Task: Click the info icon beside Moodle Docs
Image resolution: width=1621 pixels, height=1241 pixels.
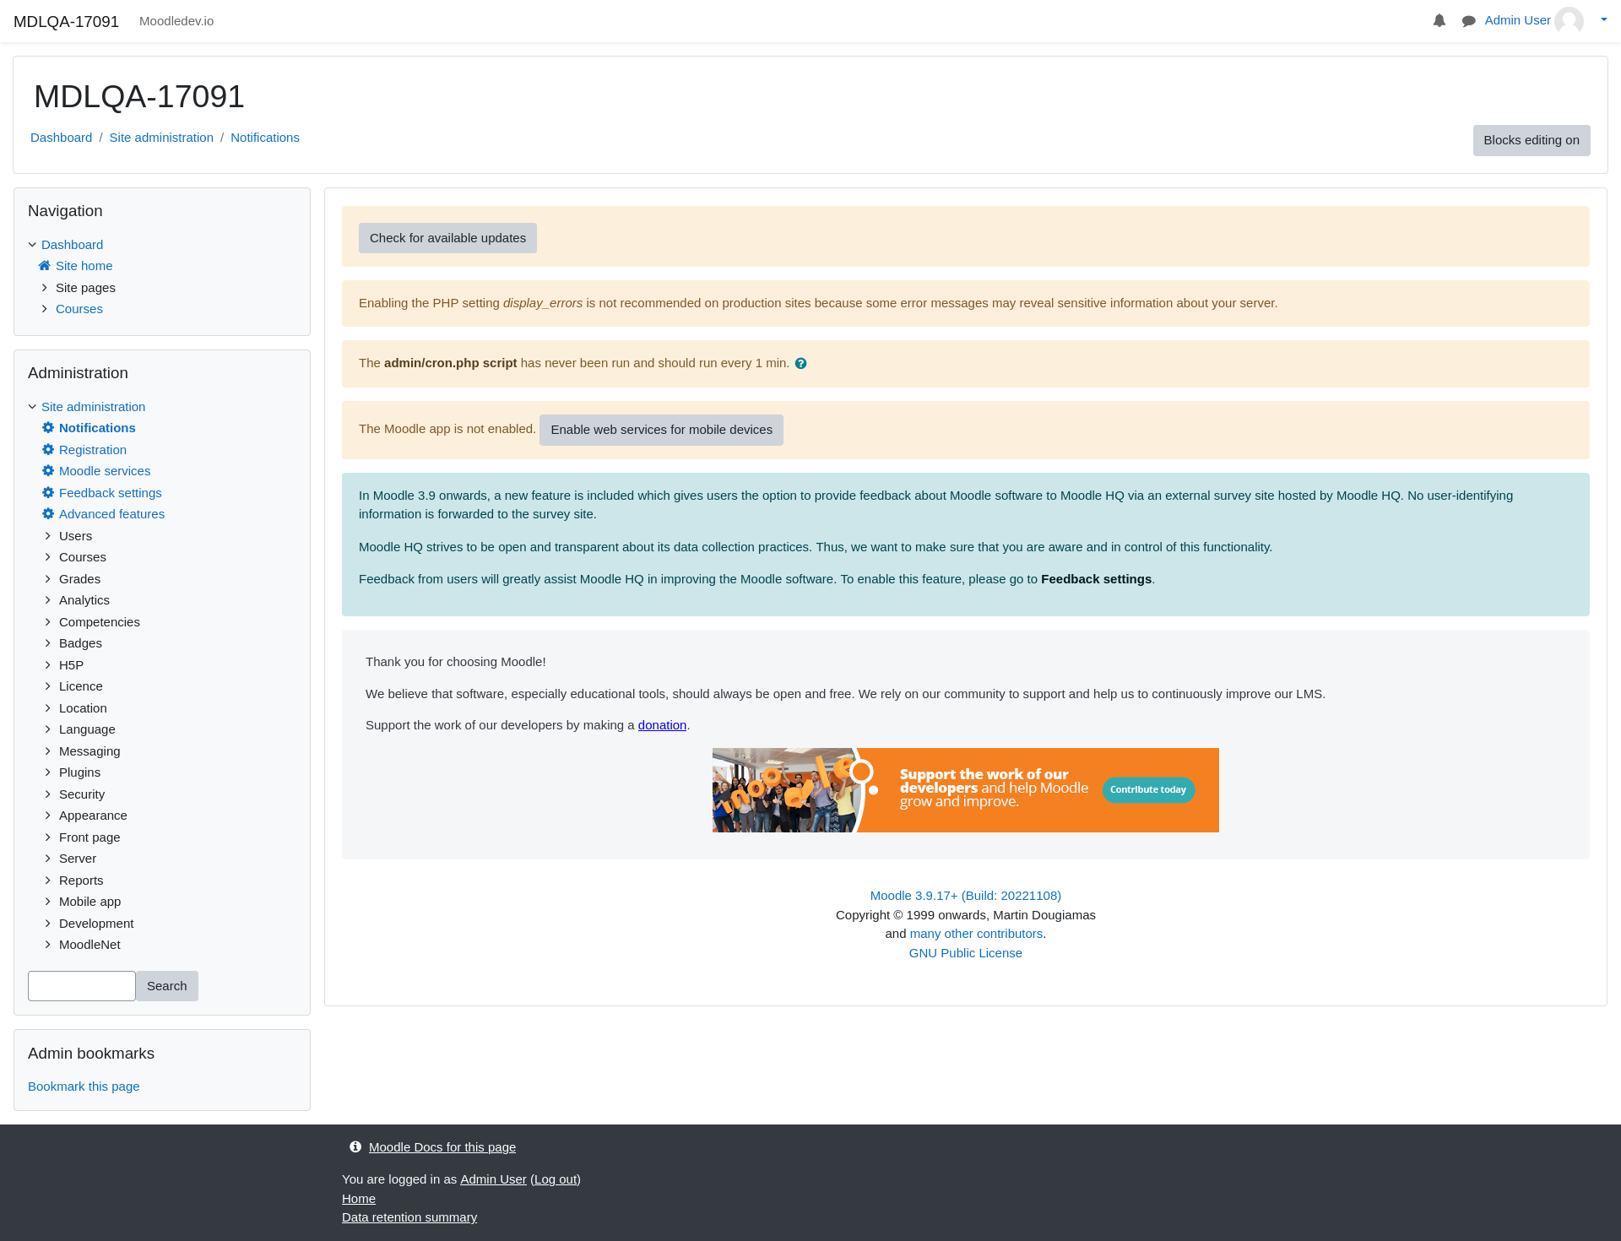Action: [355, 1147]
